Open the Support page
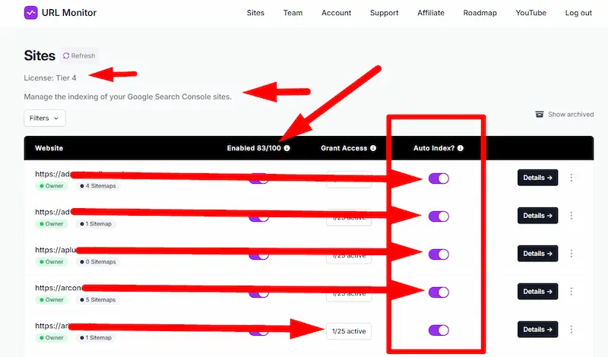The width and height of the screenshot is (608, 357). (x=385, y=13)
